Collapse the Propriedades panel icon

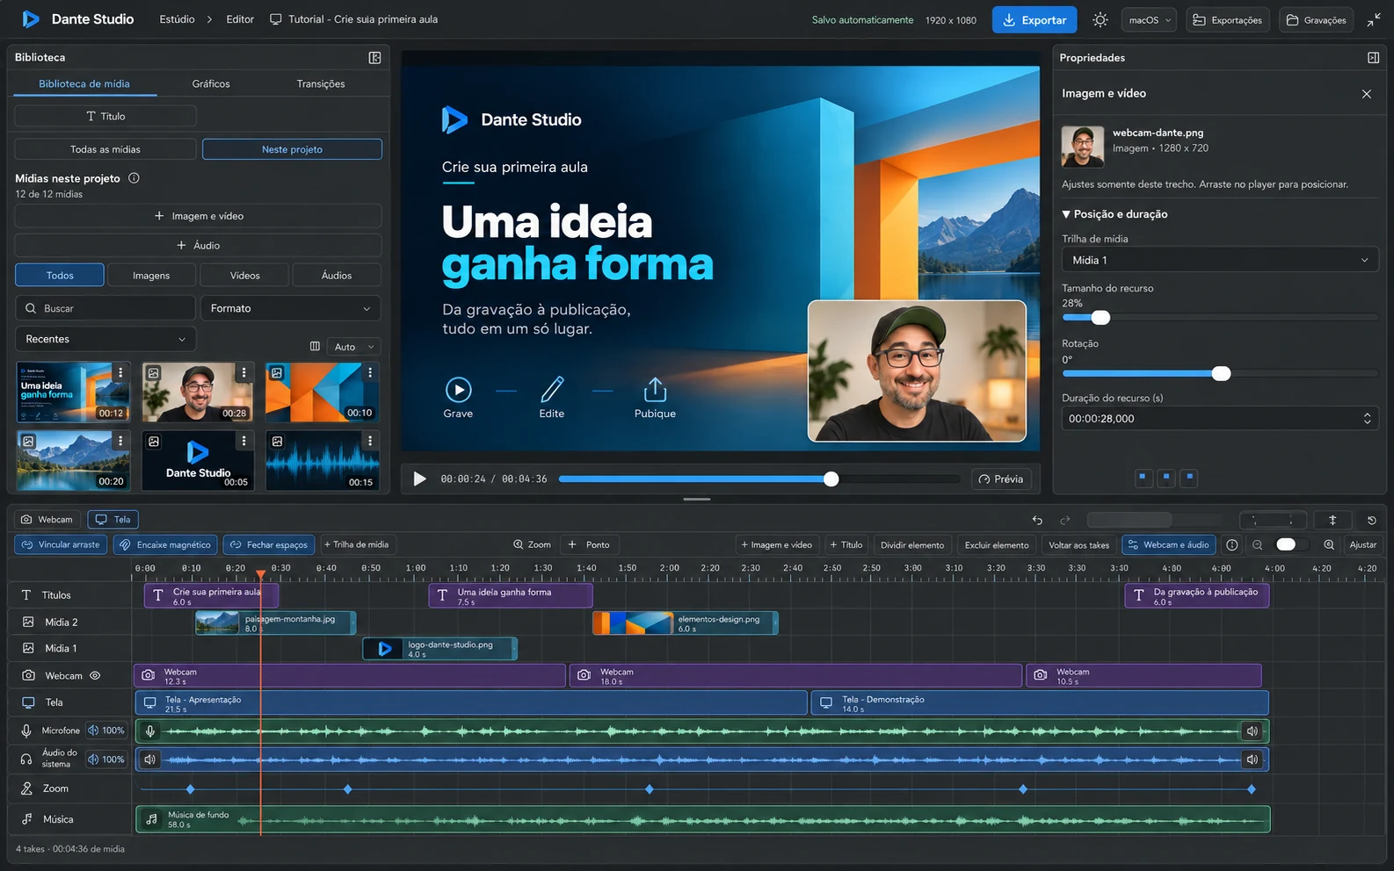point(1373,57)
